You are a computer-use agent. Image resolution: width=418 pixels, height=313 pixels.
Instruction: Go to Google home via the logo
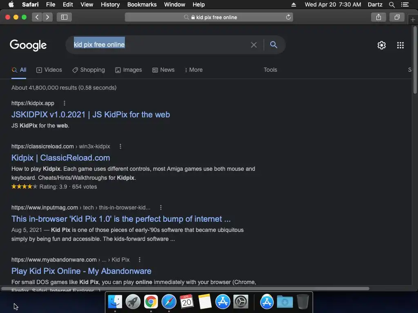pos(28,45)
